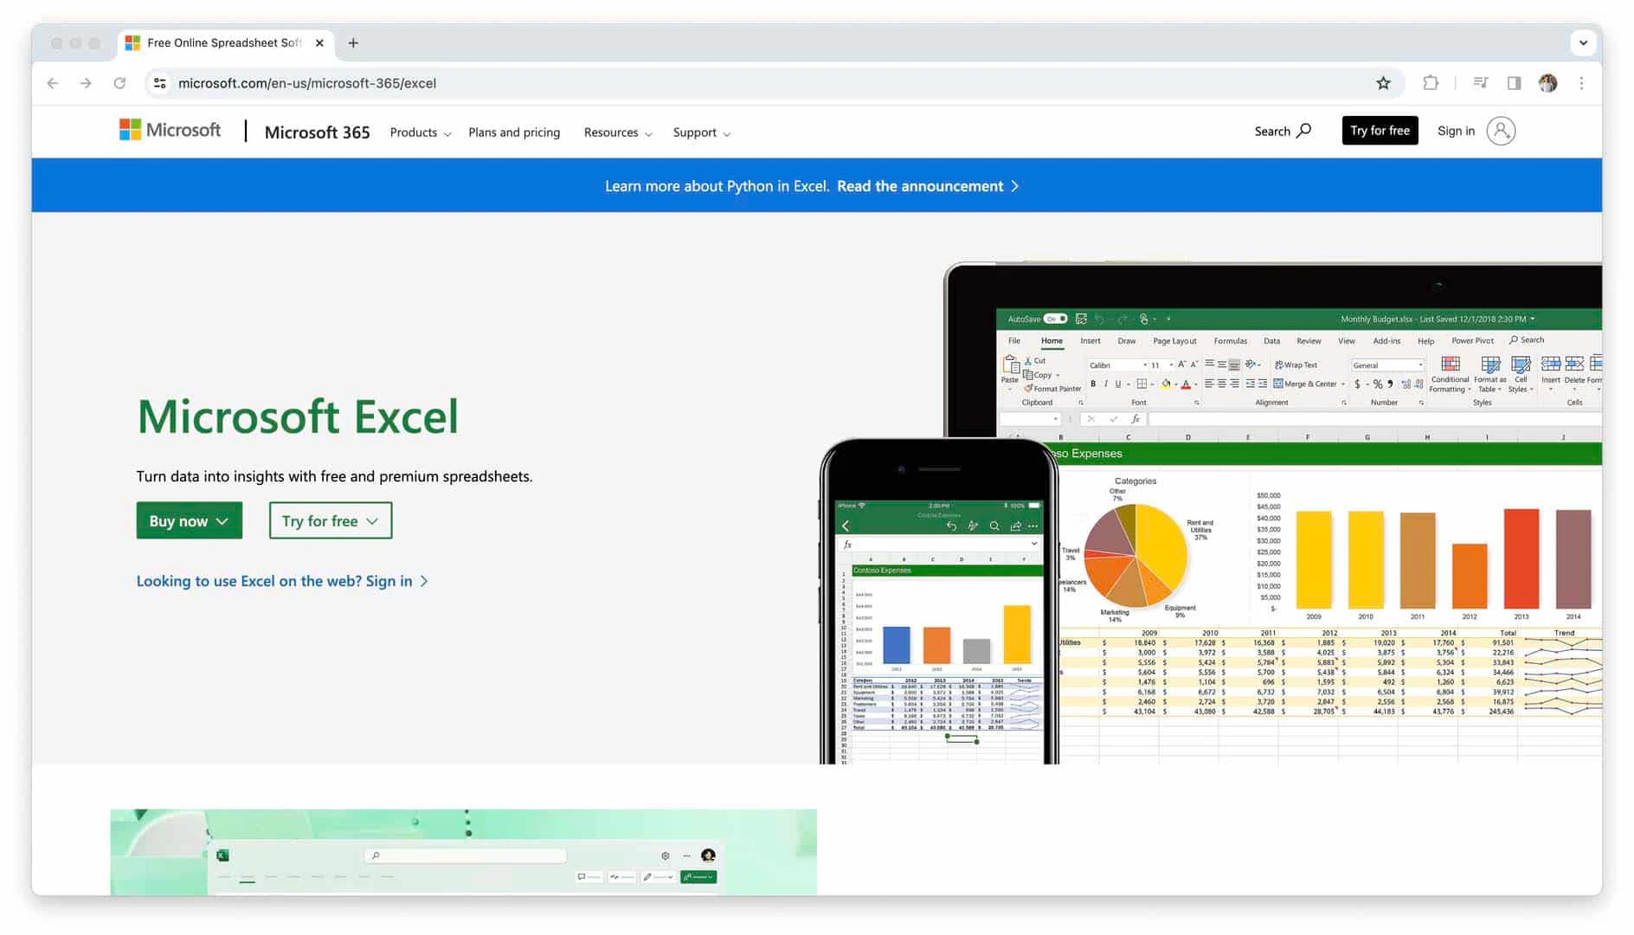Click Read the announcement link
The image size is (1634, 935).
click(927, 186)
